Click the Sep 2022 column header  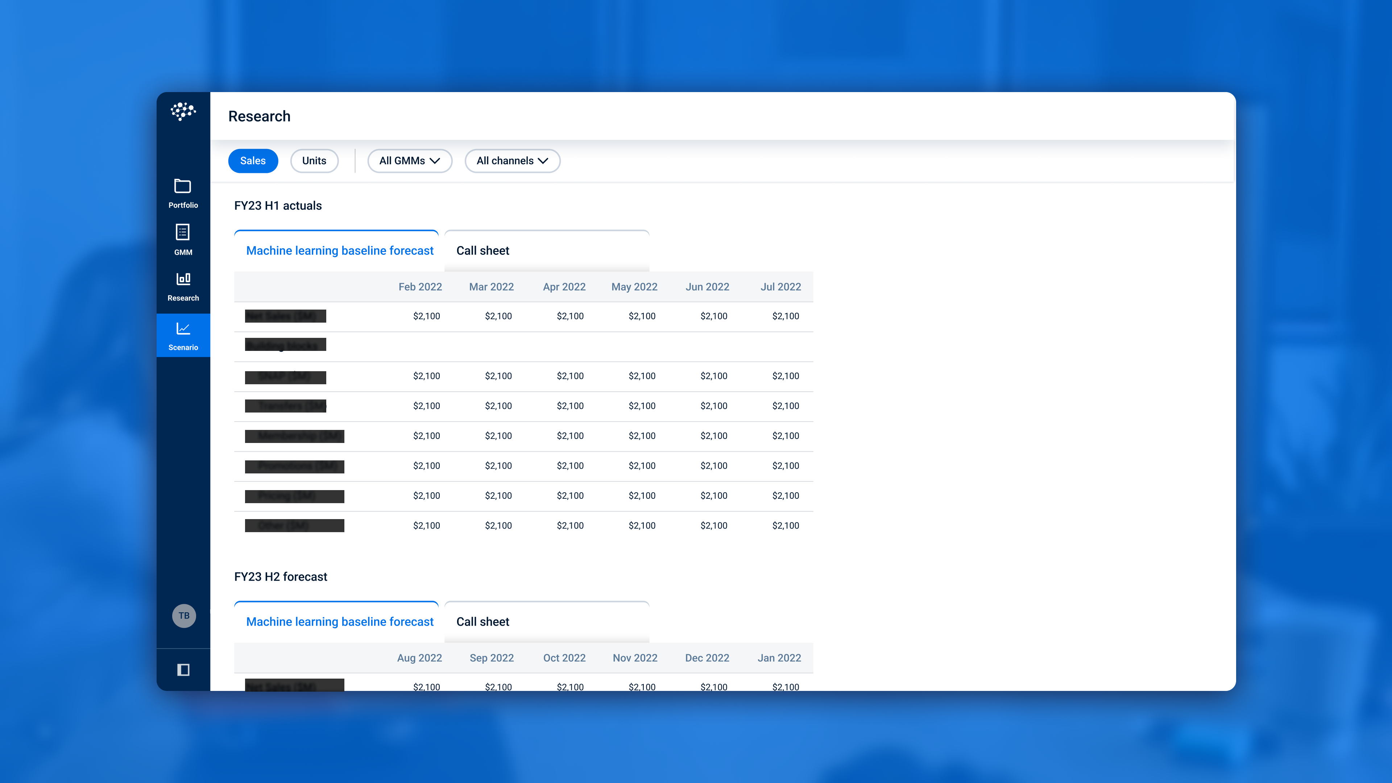tap(492, 658)
